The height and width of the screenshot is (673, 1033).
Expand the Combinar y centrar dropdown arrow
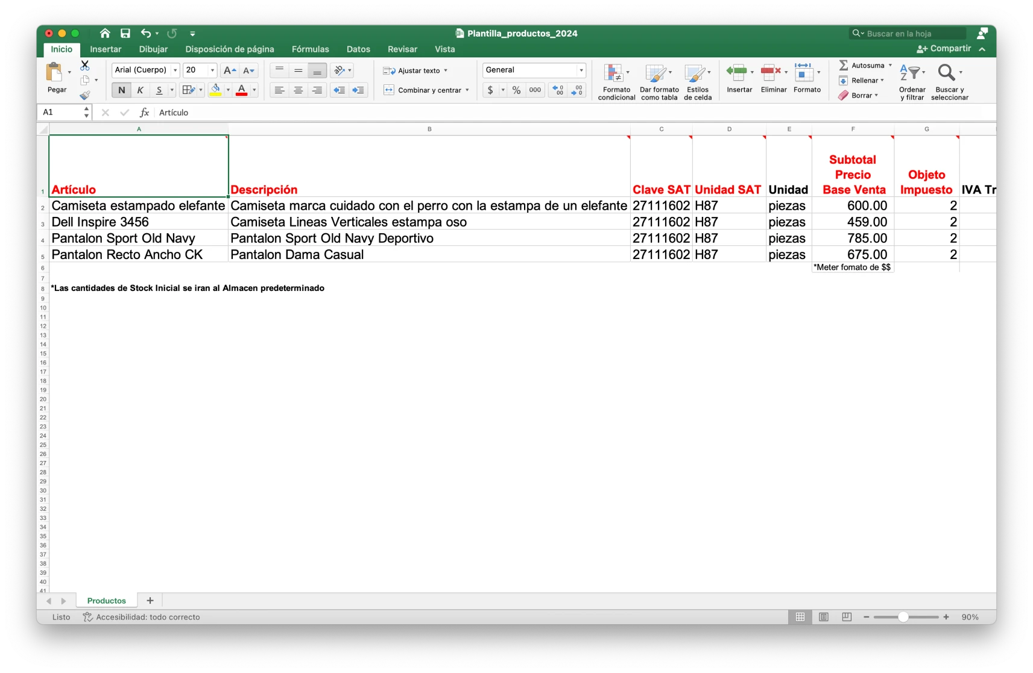tap(467, 90)
